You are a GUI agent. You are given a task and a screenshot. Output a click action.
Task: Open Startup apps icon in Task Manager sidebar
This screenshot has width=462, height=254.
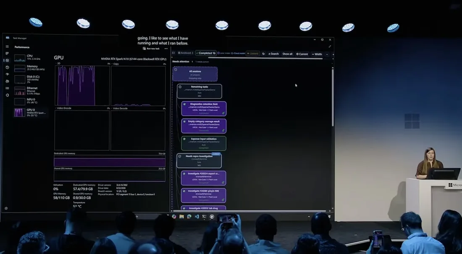coord(7,74)
